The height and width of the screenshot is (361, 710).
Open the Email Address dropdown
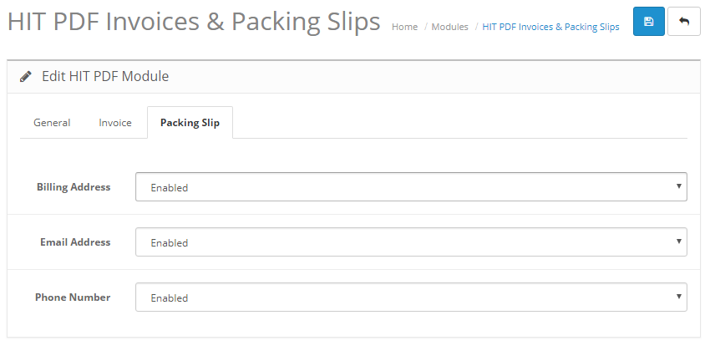pyautogui.click(x=411, y=242)
